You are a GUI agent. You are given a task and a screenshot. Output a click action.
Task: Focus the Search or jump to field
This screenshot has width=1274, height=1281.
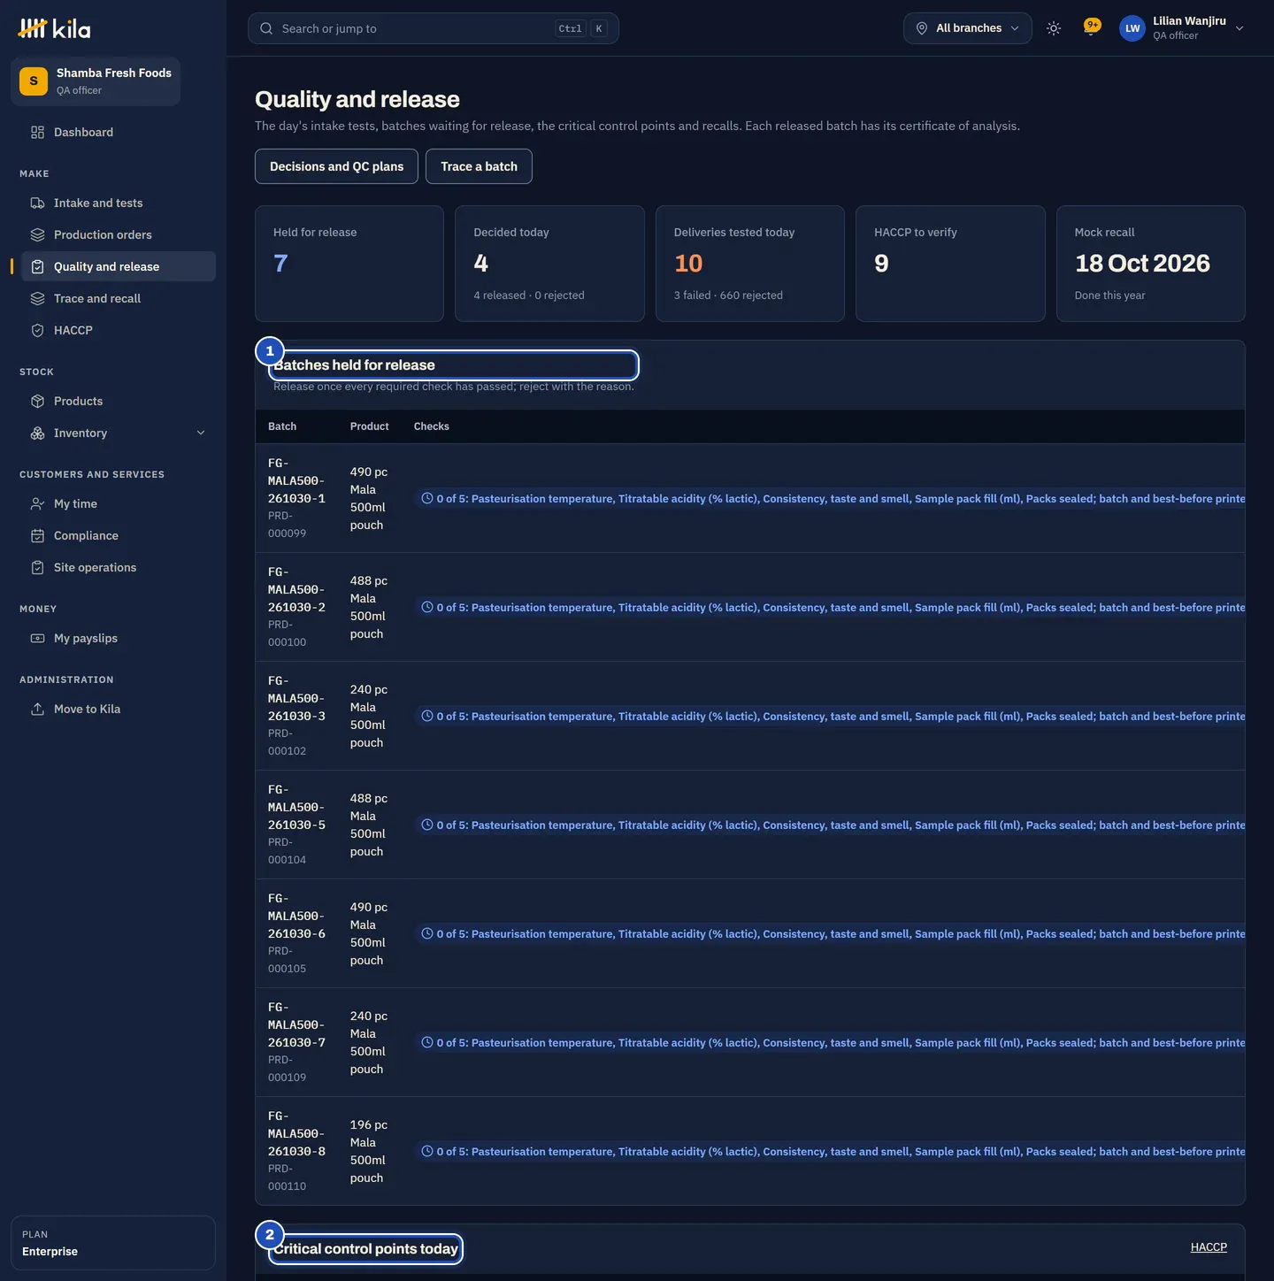(434, 28)
